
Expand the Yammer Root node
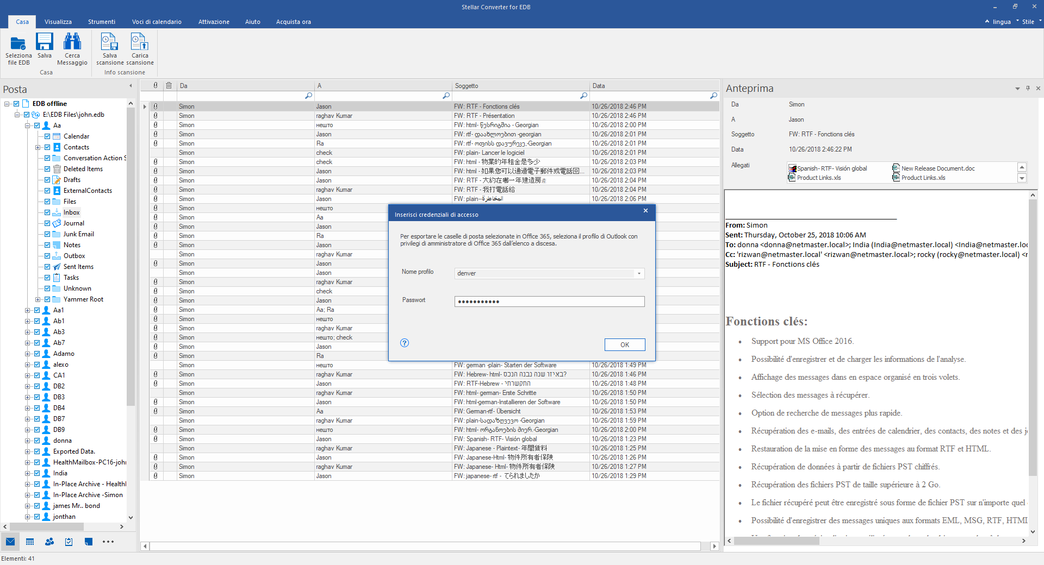38,299
